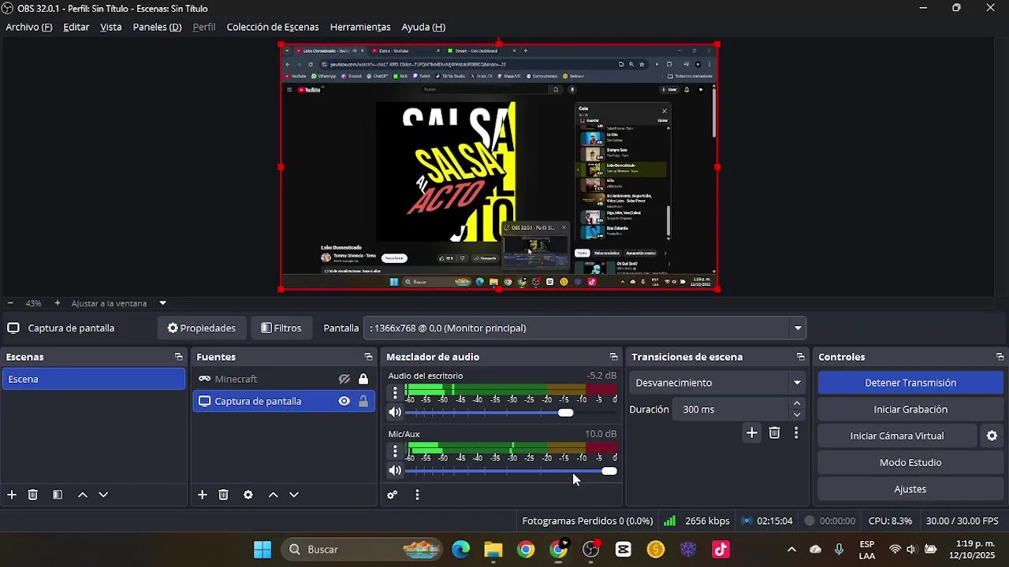Open source properties gear in Fuentes panel
The height and width of the screenshot is (567, 1009).
pyautogui.click(x=248, y=495)
